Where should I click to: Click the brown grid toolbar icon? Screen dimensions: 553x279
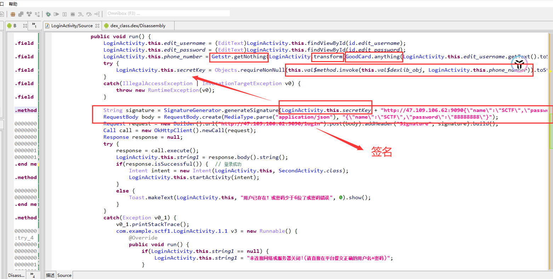coord(13,14)
